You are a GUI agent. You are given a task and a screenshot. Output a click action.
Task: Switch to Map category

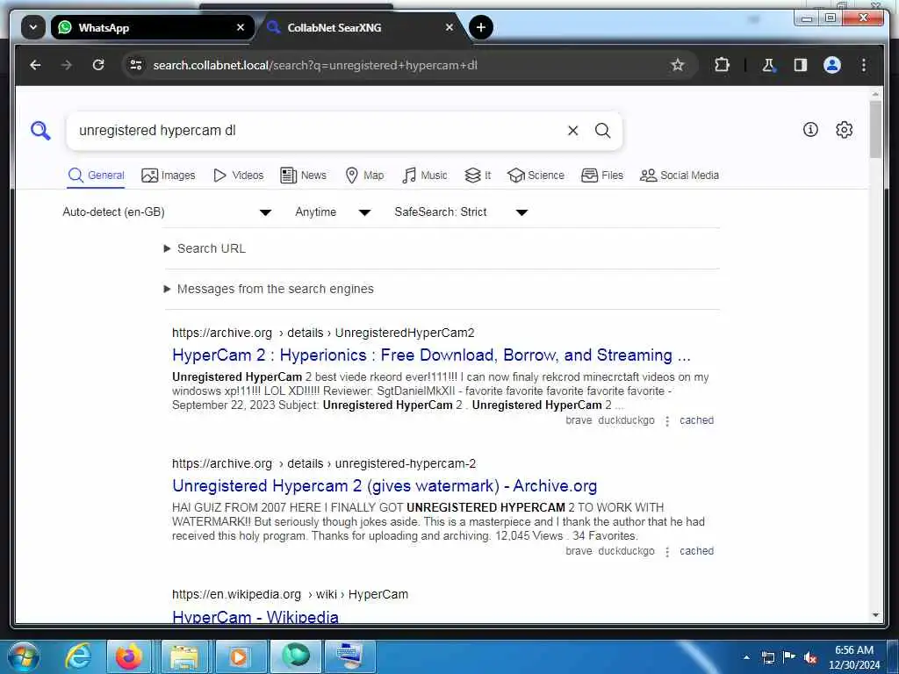[364, 176]
